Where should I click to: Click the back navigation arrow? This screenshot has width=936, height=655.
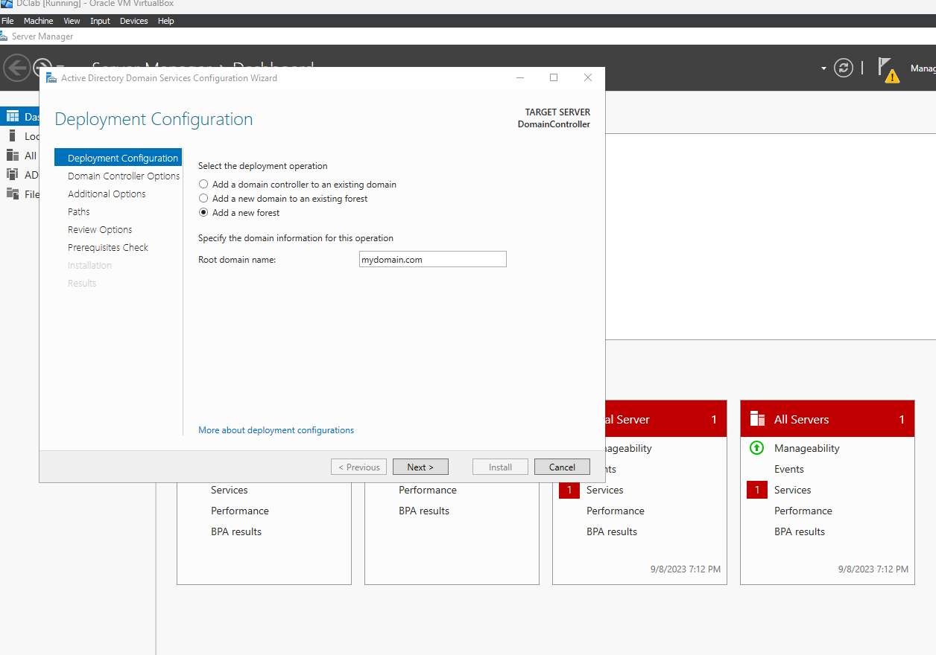[17, 68]
